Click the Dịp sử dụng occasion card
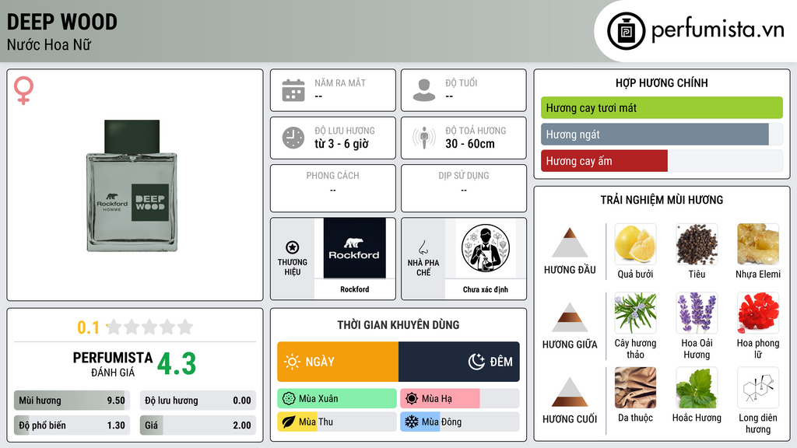This screenshot has width=797, height=448. click(464, 188)
